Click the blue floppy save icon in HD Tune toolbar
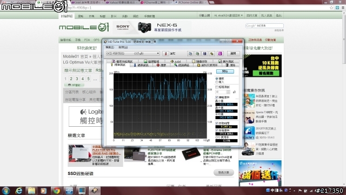 (204, 54)
